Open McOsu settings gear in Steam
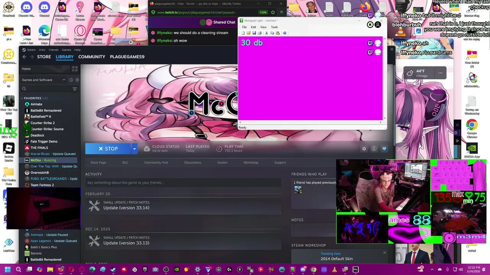Viewport: 490px width, 275px height. (x=364, y=149)
